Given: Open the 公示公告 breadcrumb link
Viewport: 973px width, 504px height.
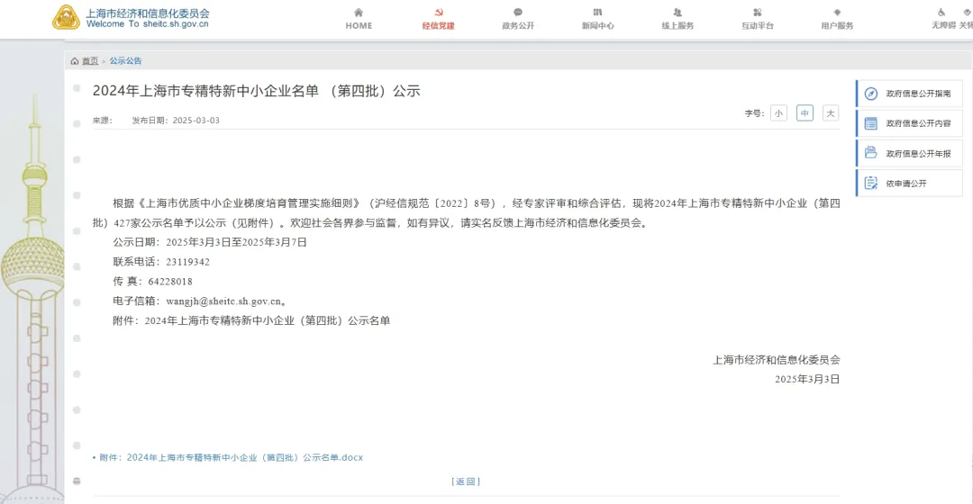Looking at the screenshot, I should pyautogui.click(x=125, y=61).
